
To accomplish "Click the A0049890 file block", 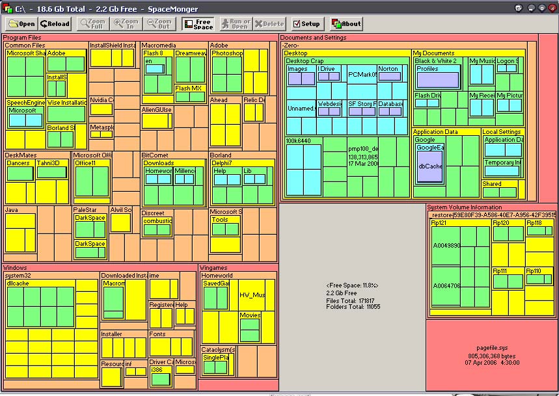I will 446,246.
